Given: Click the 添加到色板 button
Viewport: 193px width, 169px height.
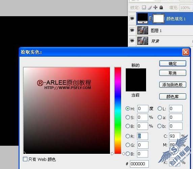Looking at the screenshot, I should pyautogui.click(x=172, y=85).
